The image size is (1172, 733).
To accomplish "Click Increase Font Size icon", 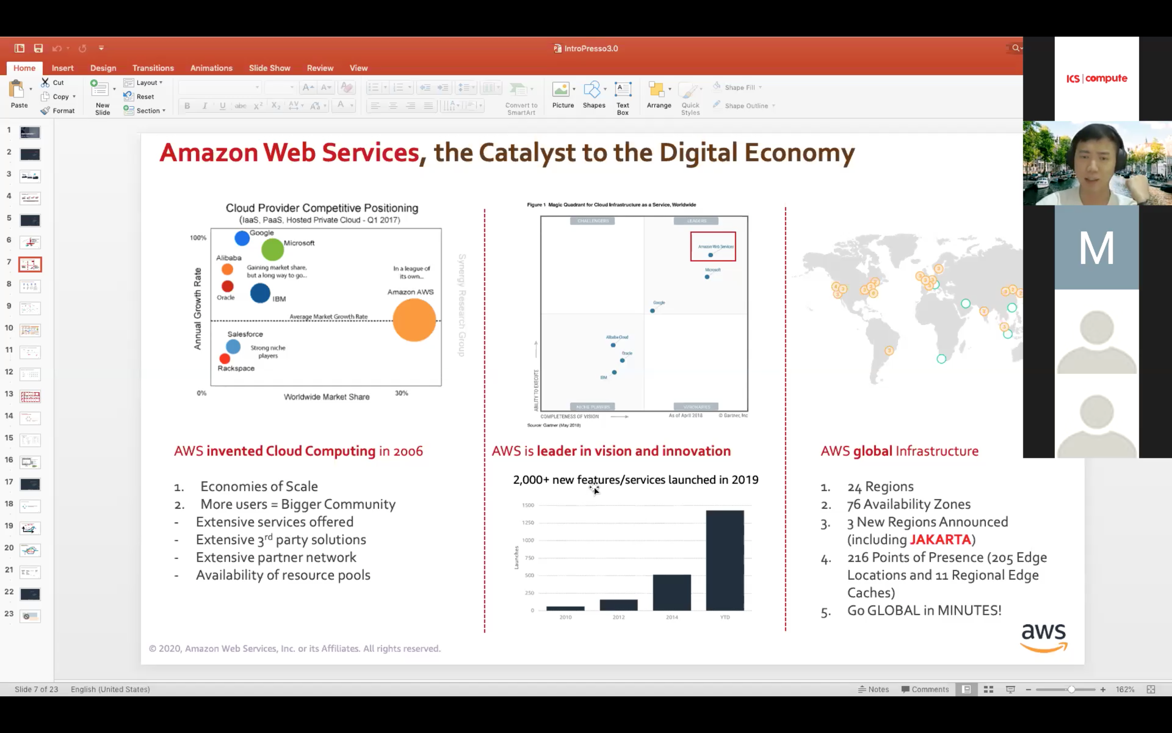I will pyautogui.click(x=308, y=87).
